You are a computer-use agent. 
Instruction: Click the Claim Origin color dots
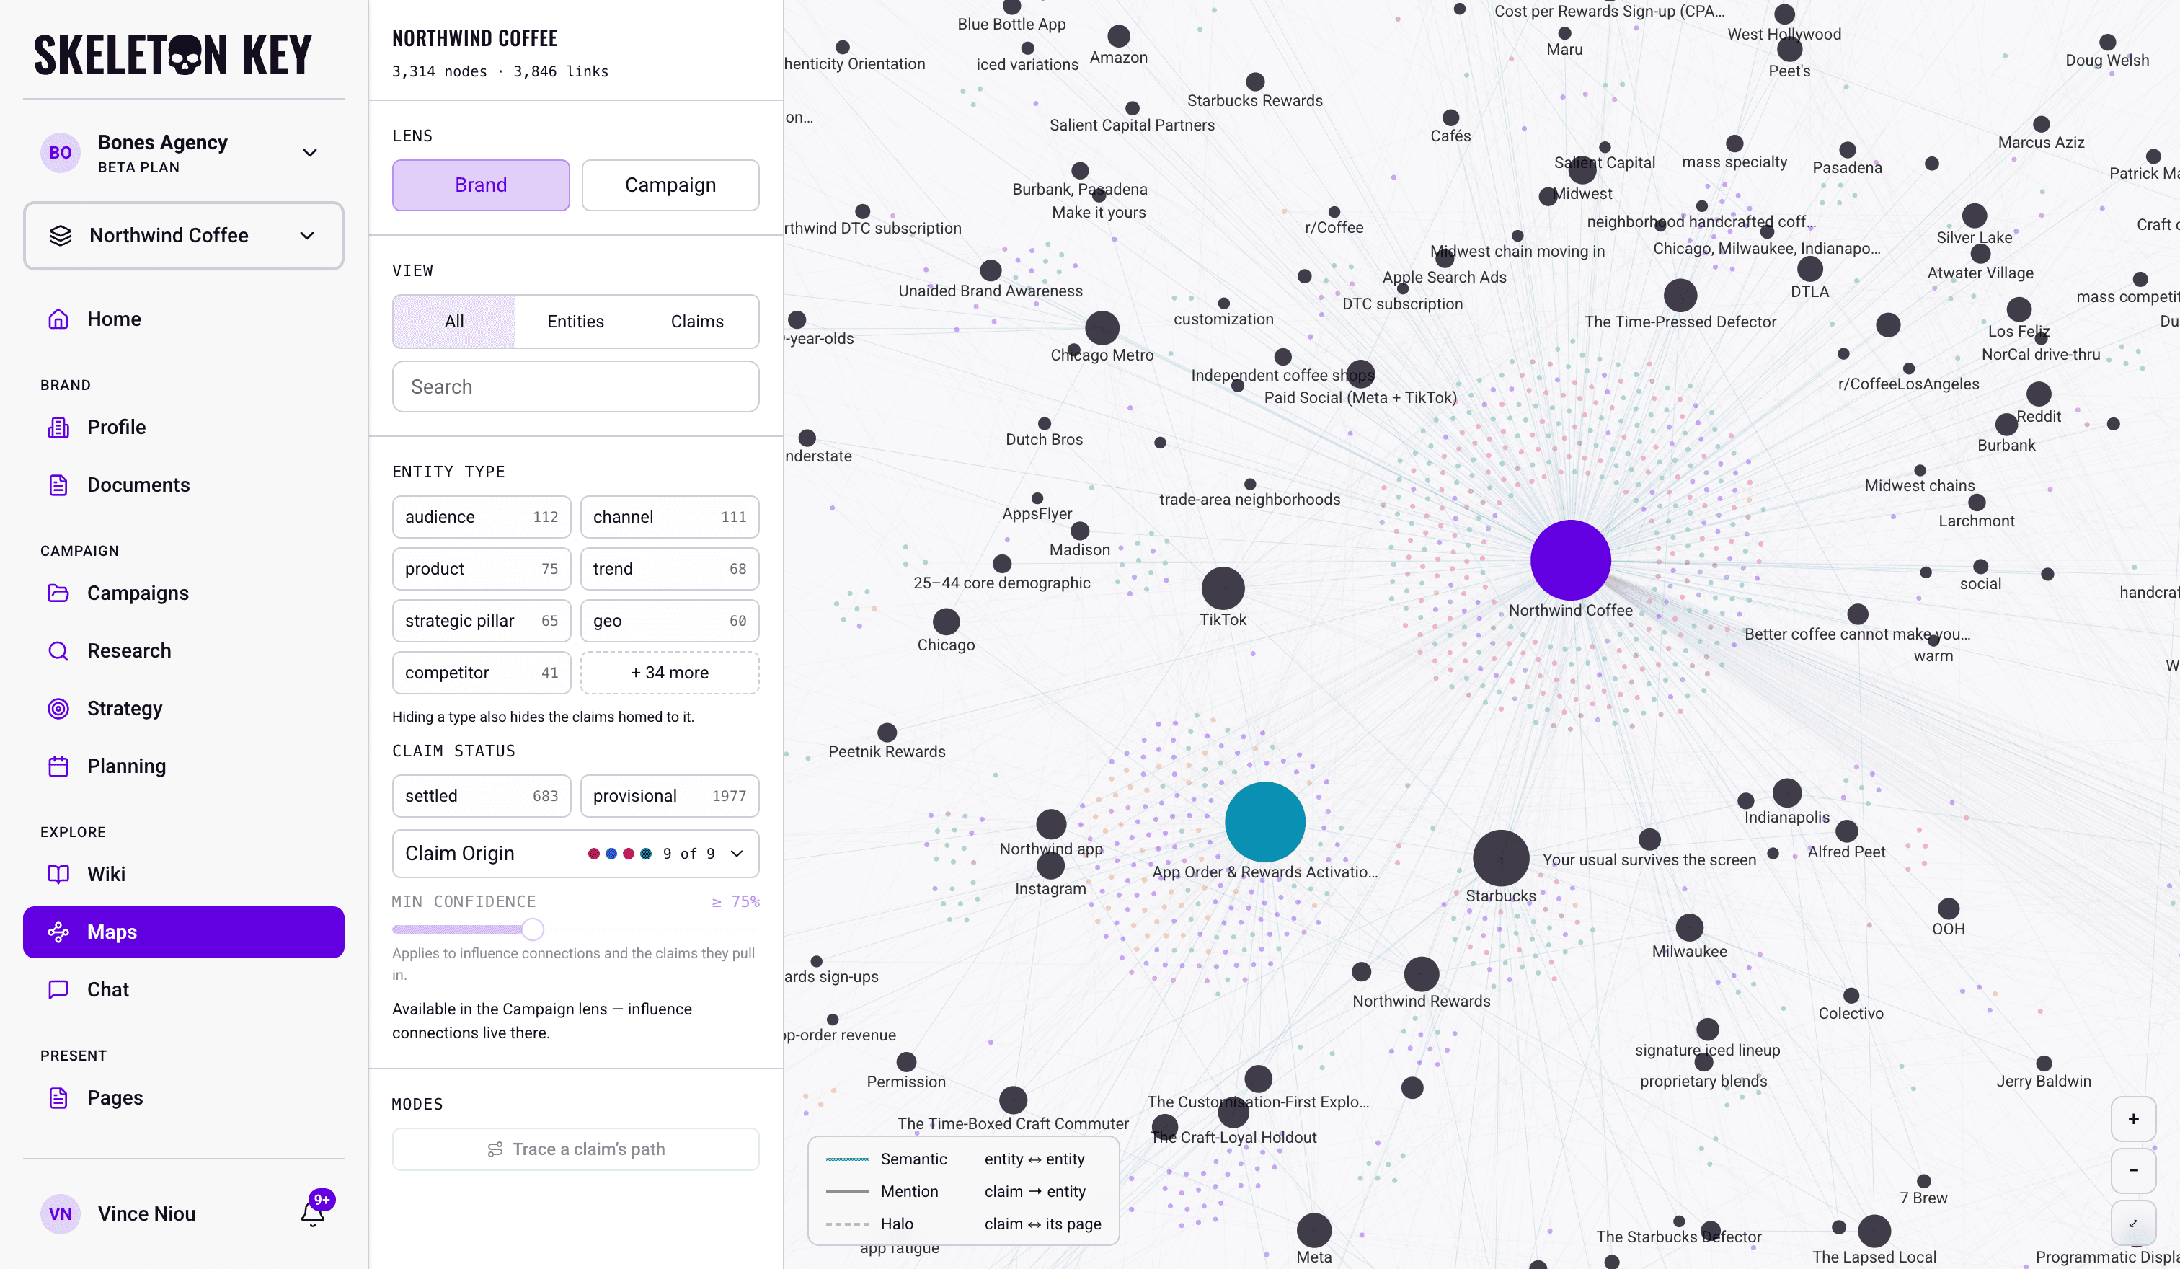619,854
